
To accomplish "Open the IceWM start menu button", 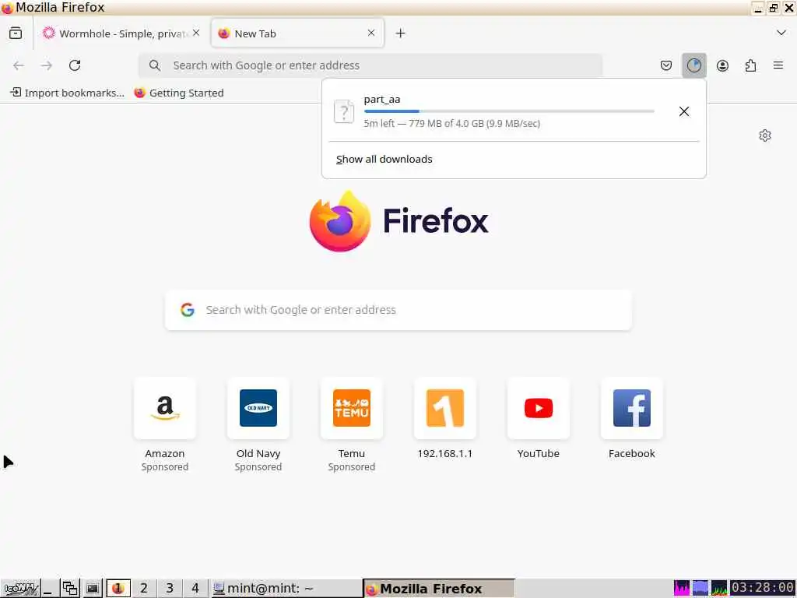I will click(20, 589).
